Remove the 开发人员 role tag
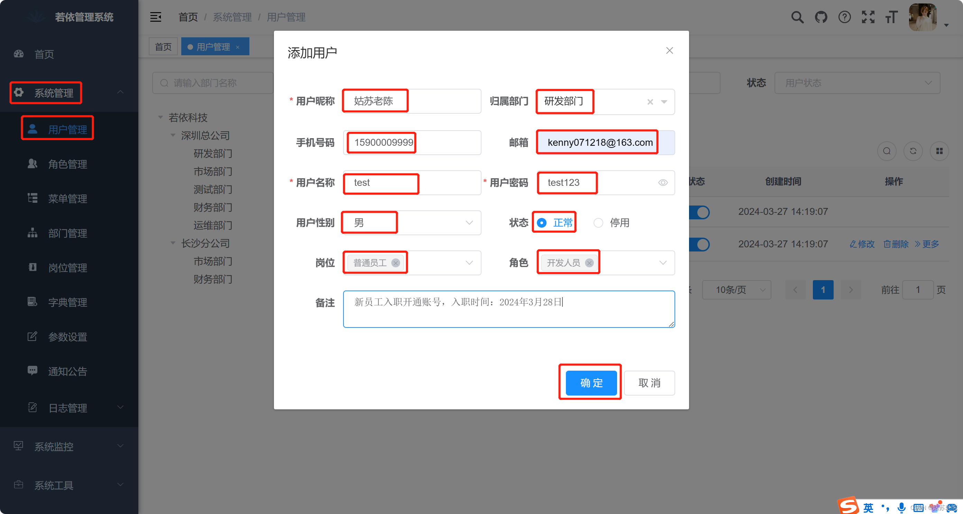The image size is (963, 514). 589,263
